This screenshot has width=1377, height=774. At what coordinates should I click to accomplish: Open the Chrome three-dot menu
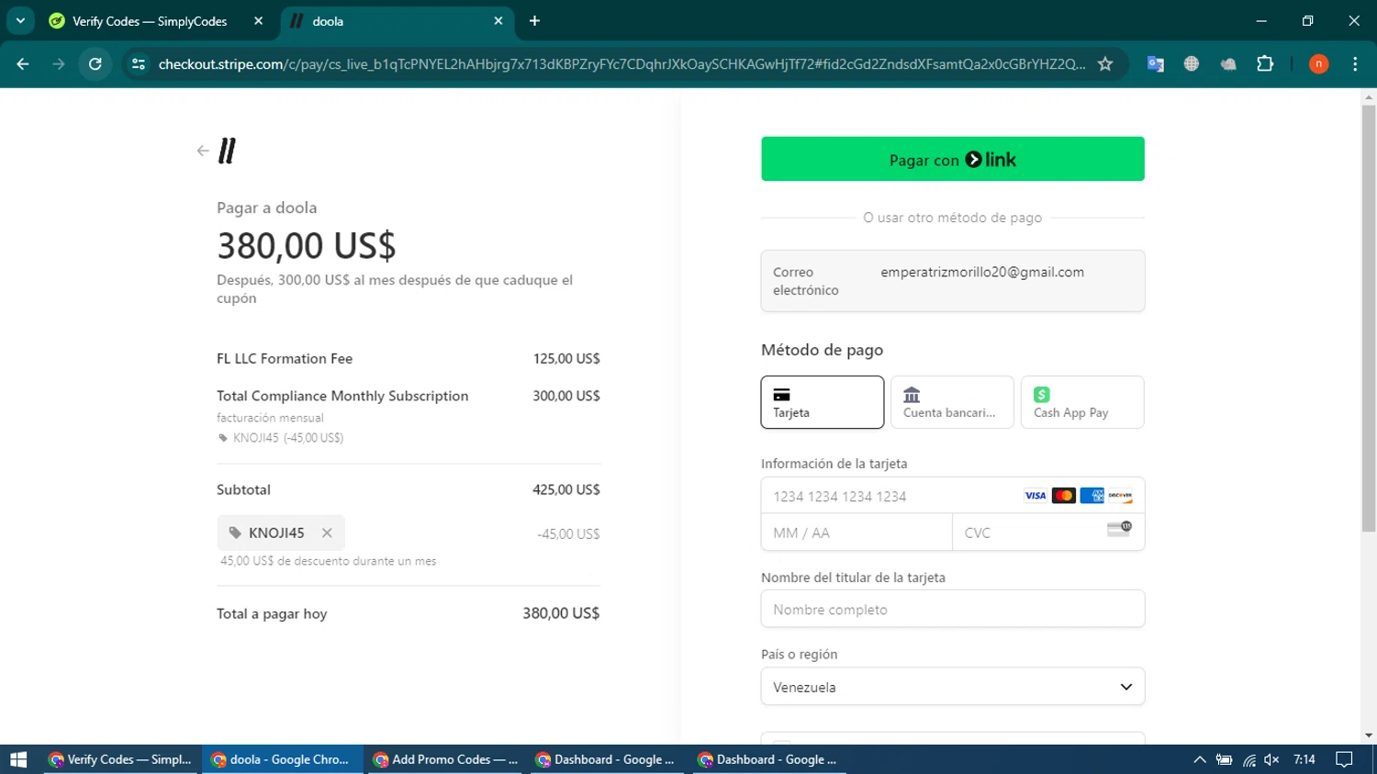coord(1355,64)
